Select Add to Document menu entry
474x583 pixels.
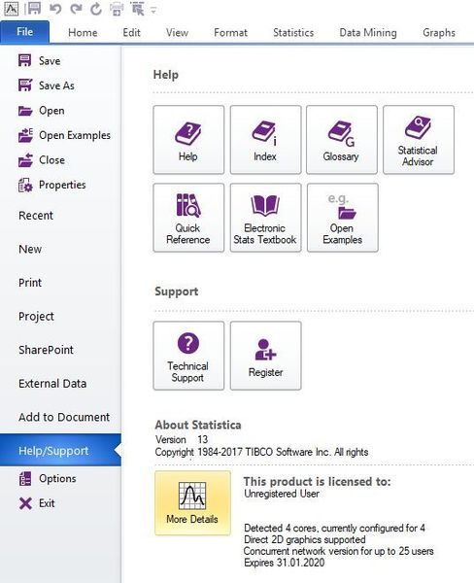pos(64,417)
